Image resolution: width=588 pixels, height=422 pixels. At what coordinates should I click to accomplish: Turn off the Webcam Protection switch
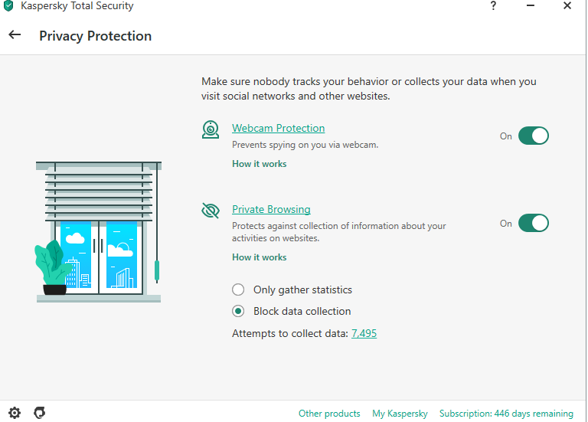[533, 136]
